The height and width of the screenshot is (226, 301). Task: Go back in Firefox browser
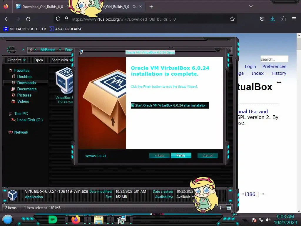click(7, 19)
